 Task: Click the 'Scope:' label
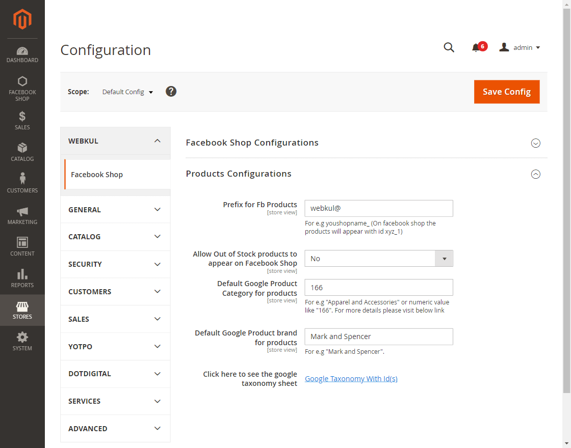[79, 92]
